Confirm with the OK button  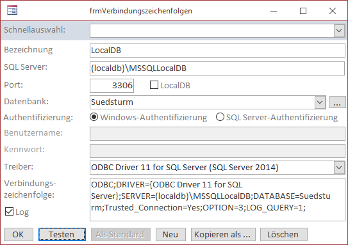pos(19,234)
